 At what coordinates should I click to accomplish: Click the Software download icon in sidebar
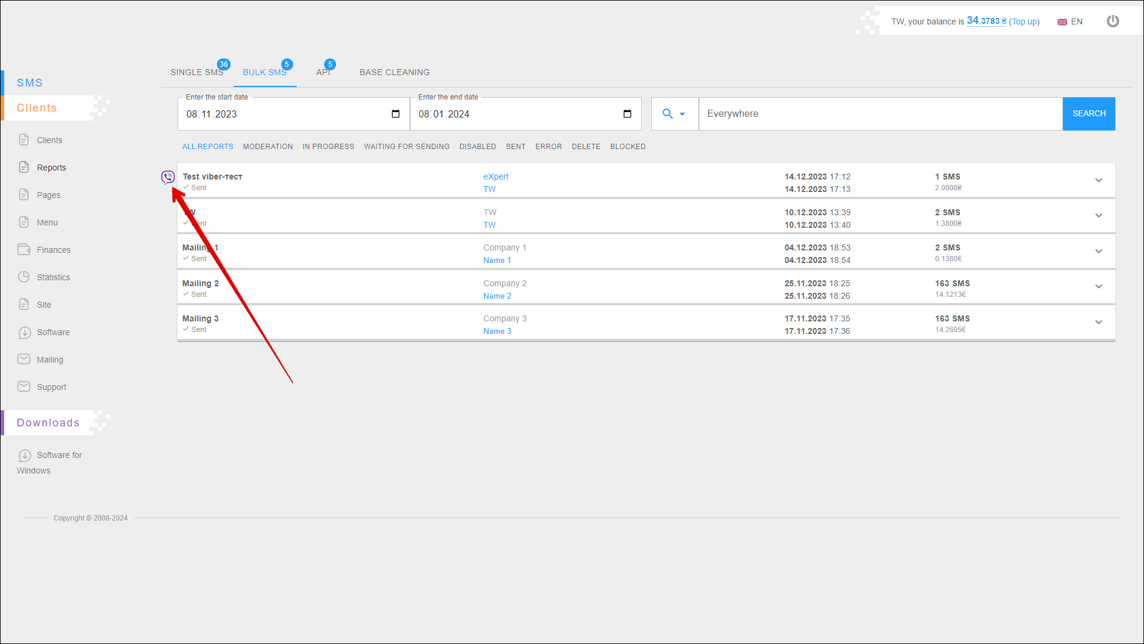[24, 332]
